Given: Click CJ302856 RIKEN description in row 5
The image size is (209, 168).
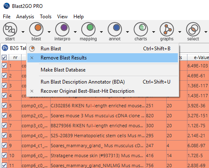Looking at the screenshot, I should pyautogui.click(x=97, y=106).
